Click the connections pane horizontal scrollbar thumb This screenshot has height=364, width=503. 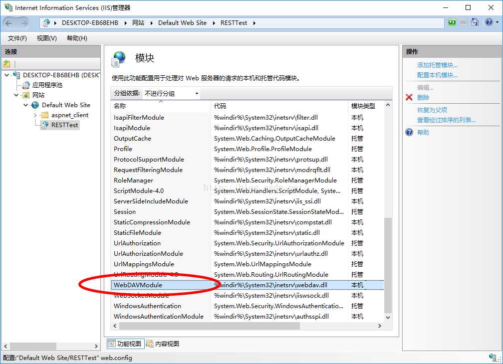point(33,346)
